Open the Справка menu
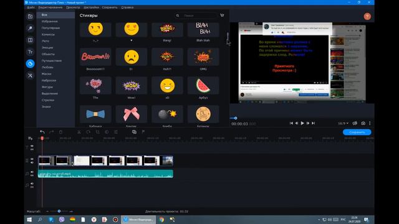This screenshot has height=224, width=399. click(x=127, y=7)
